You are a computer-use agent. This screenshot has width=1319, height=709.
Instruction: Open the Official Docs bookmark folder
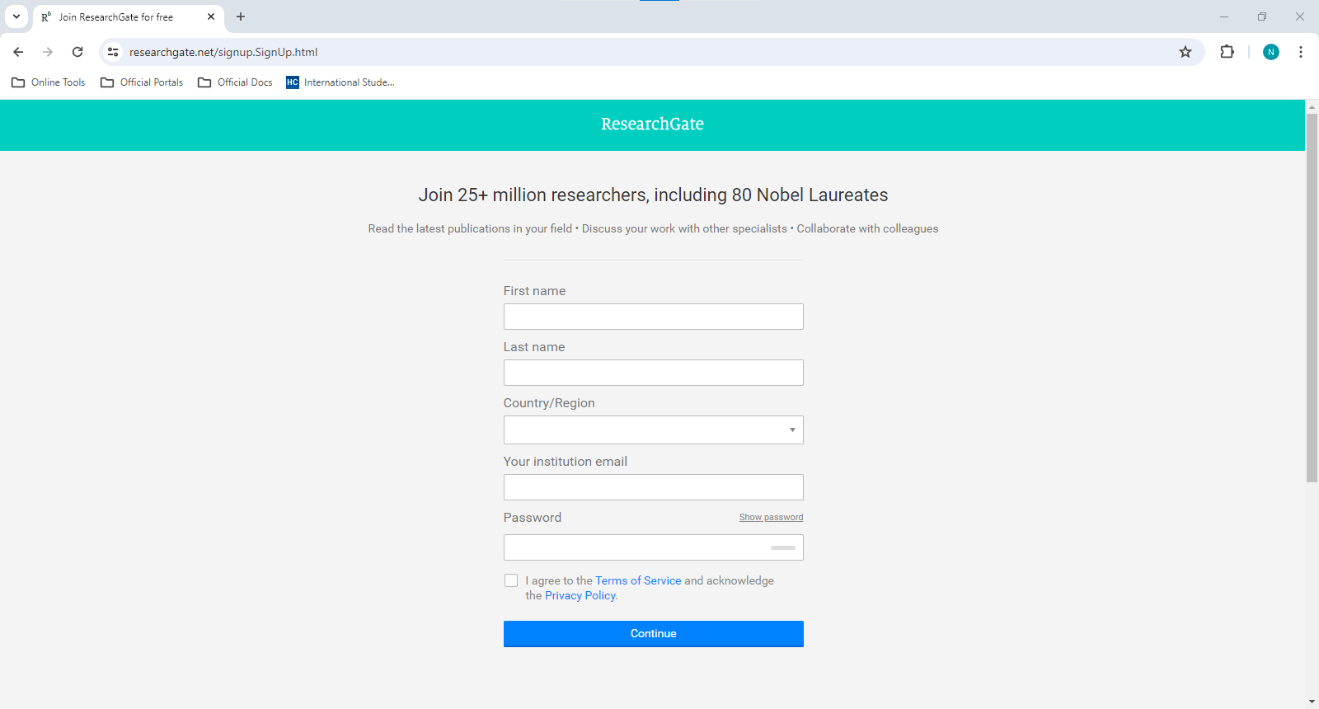[236, 82]
